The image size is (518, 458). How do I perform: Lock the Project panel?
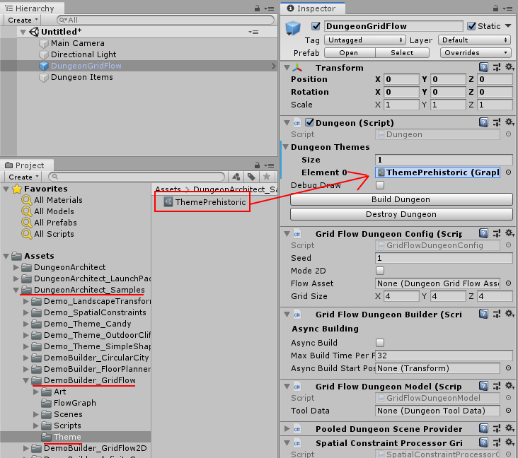pos(257,165)
